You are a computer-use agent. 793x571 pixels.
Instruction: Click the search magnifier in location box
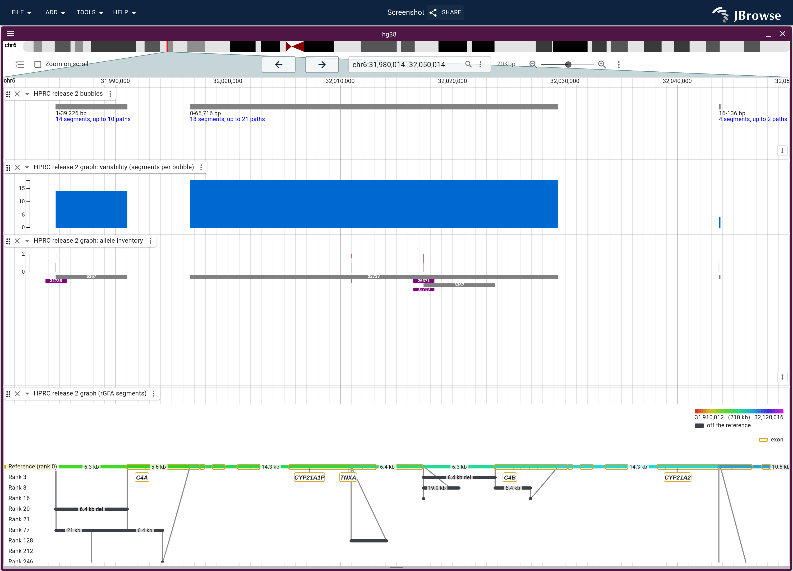(468, 64)
